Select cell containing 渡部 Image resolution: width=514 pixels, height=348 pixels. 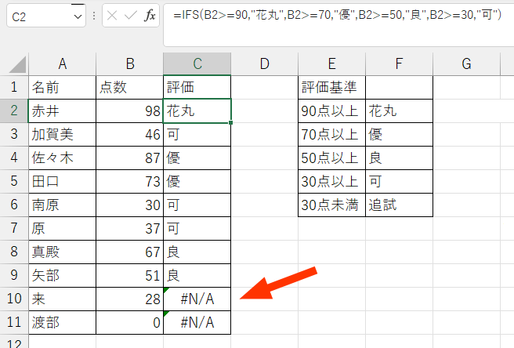point(62,322)
